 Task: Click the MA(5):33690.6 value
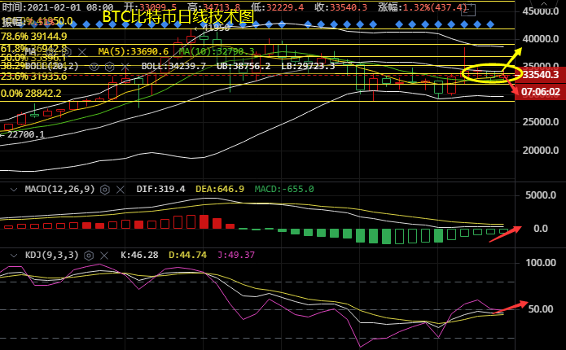pos(134,51)
